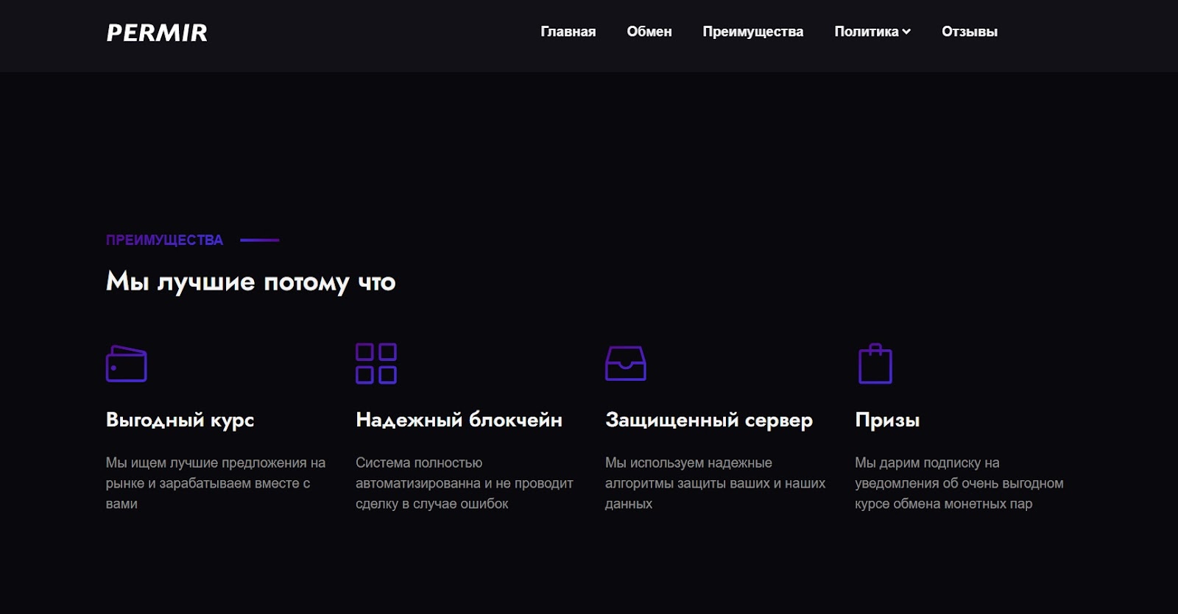Open the Отзывы navigation link

point(969,32)
